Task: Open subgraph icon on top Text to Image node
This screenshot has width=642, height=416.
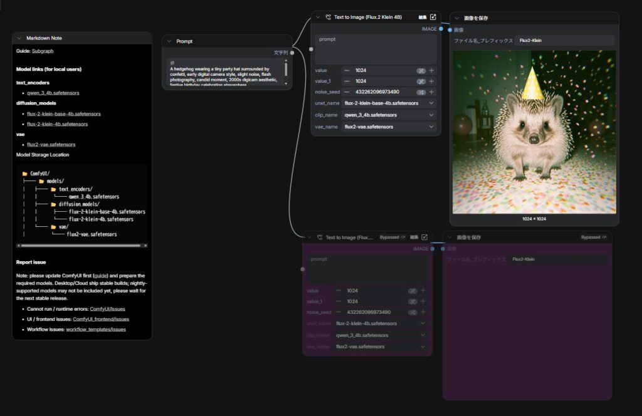Action: coord(433,18)
